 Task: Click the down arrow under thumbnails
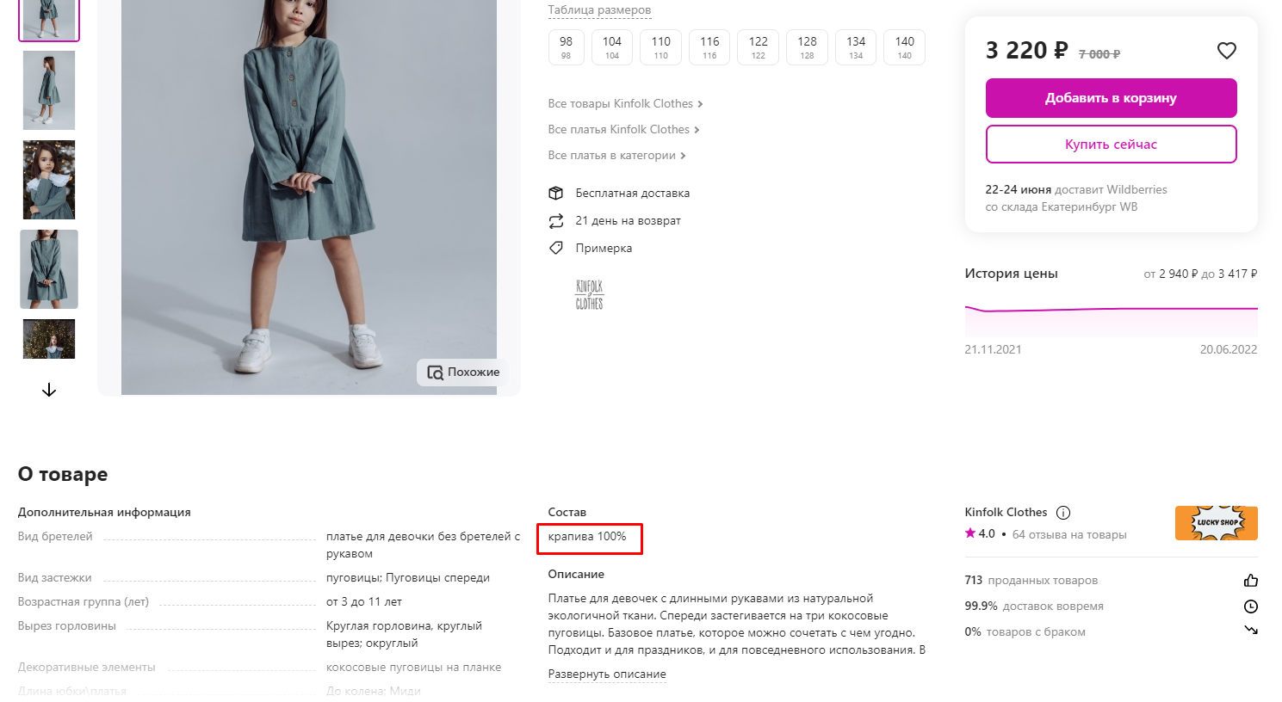coord(49,390)
